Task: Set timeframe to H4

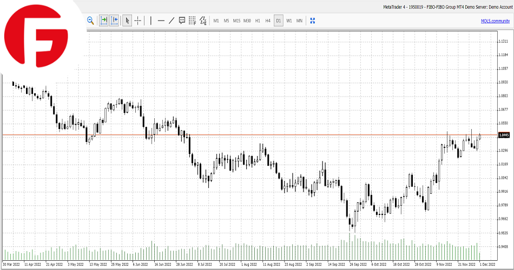Action: [x=268, y=21]
